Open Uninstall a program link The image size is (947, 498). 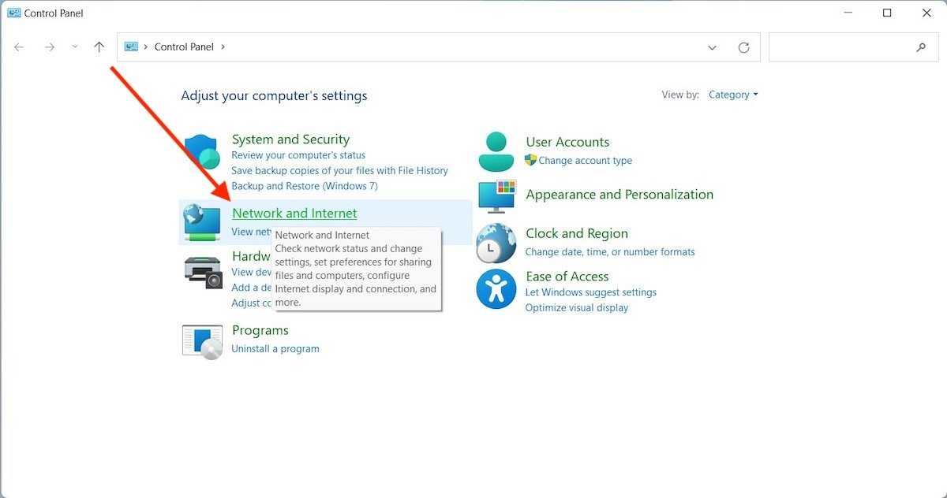pos(275,348)
